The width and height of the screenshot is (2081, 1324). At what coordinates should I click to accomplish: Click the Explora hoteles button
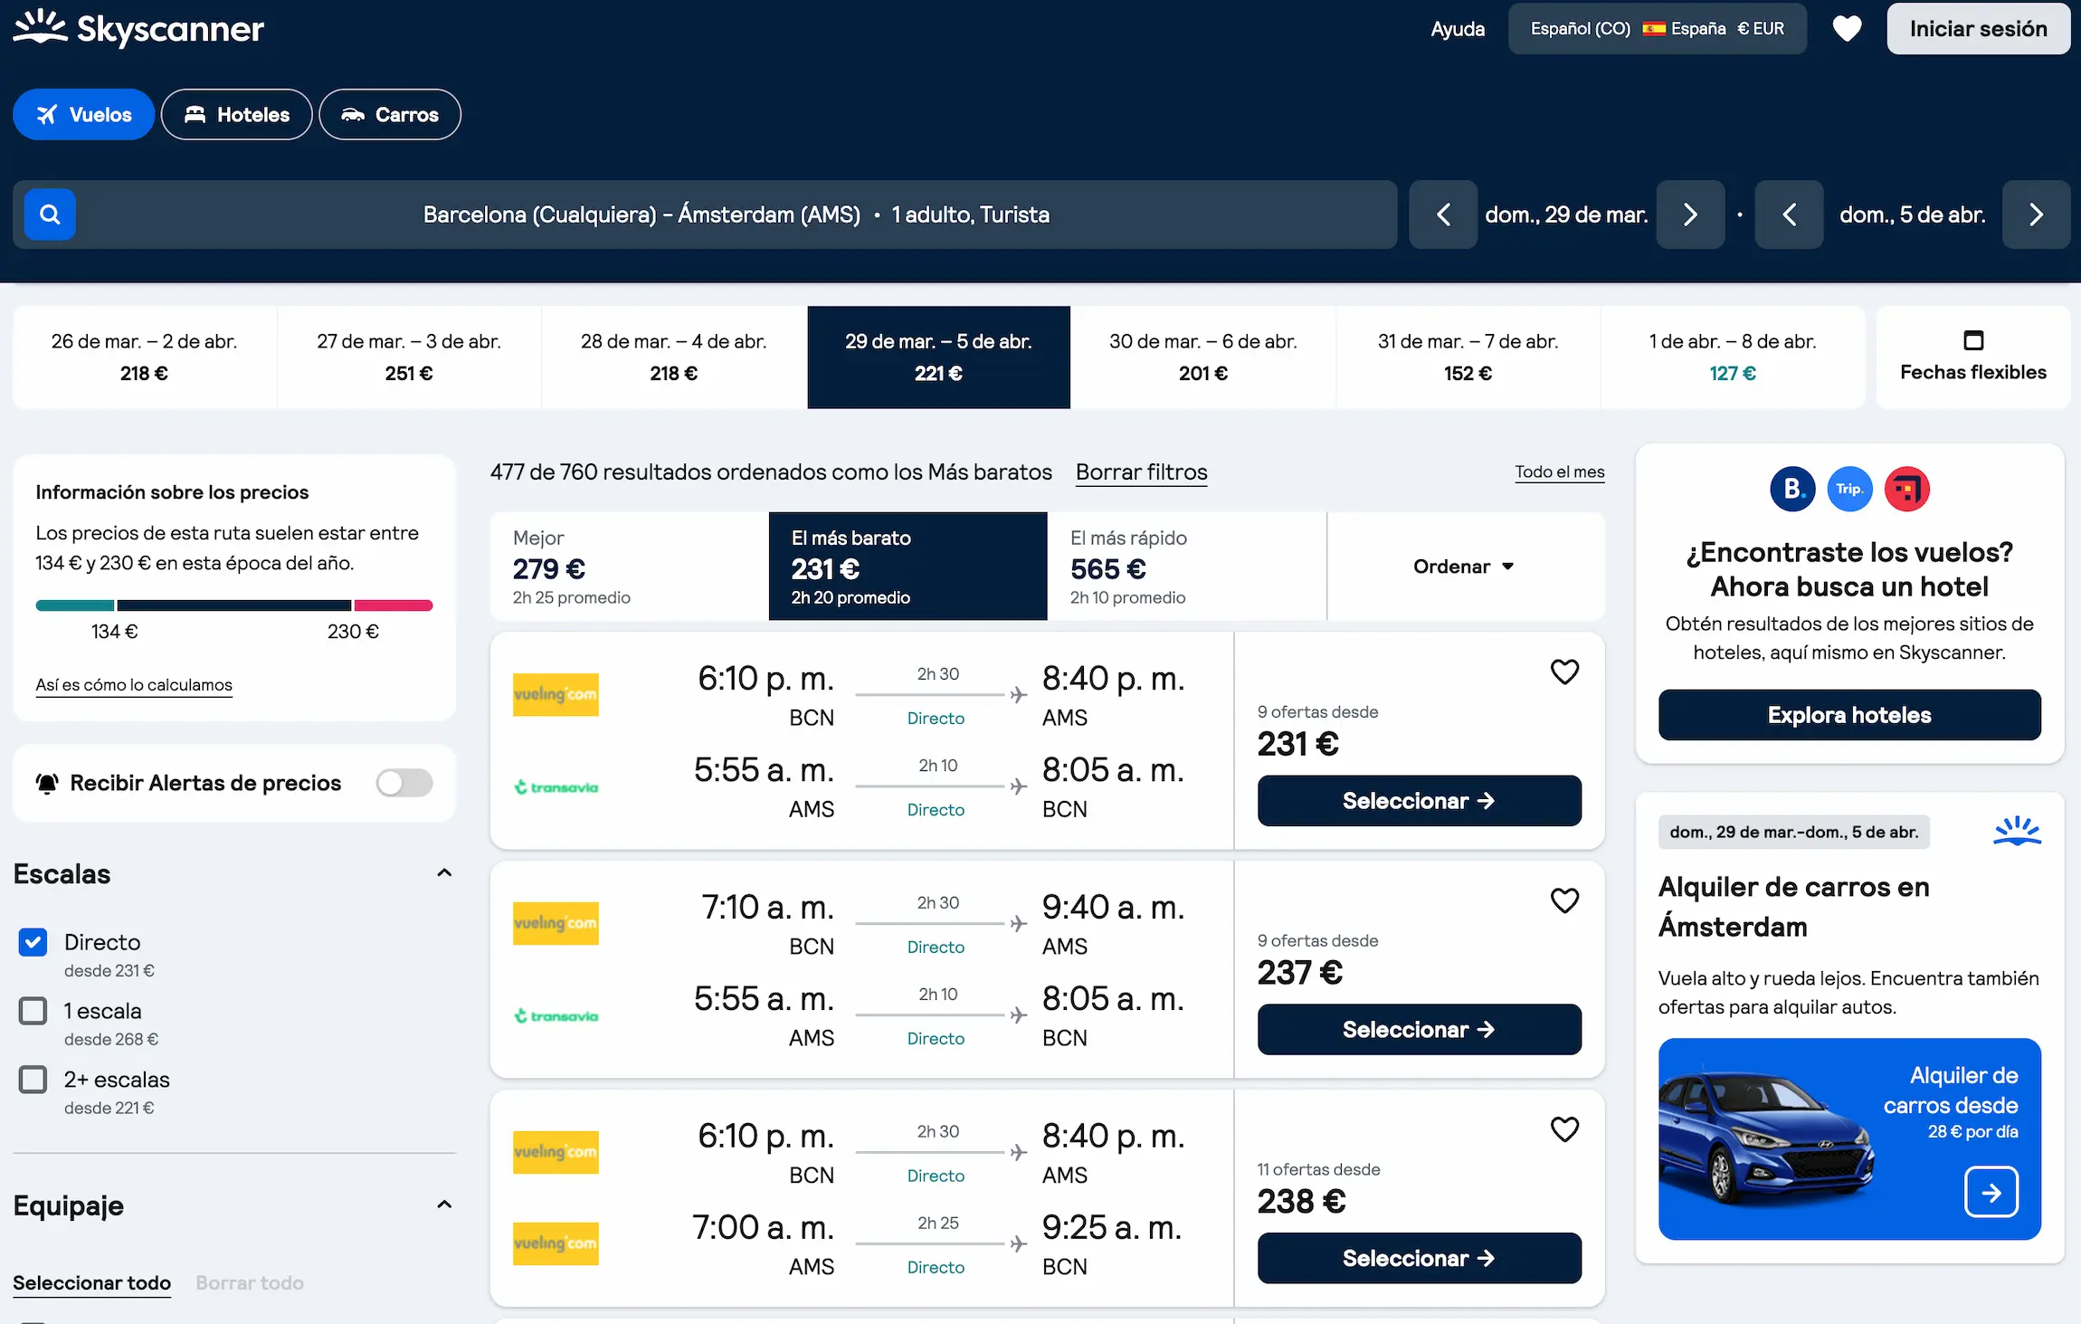[x=1848, y=714]
